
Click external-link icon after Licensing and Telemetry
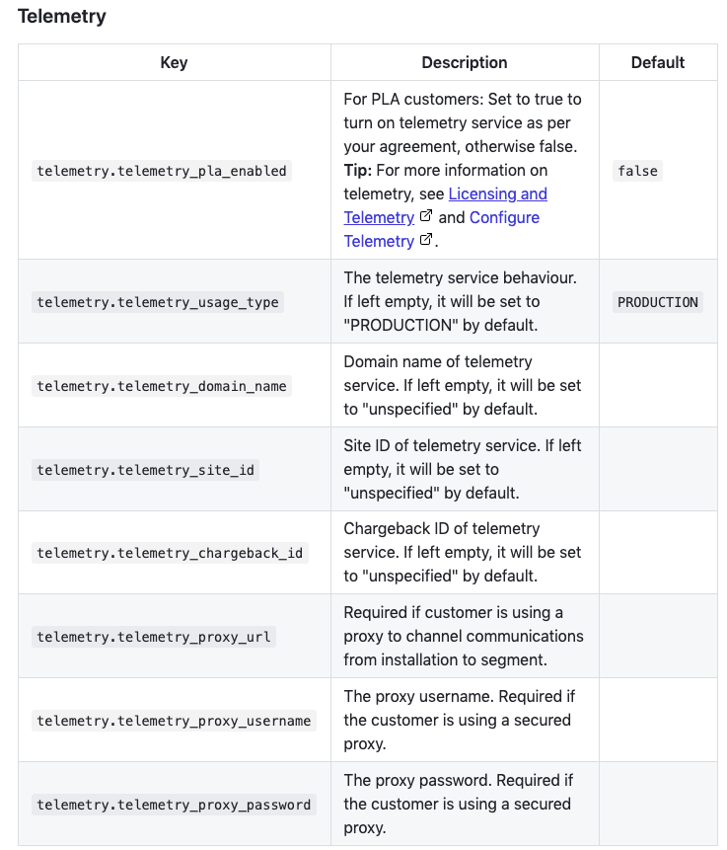[426, 216]
